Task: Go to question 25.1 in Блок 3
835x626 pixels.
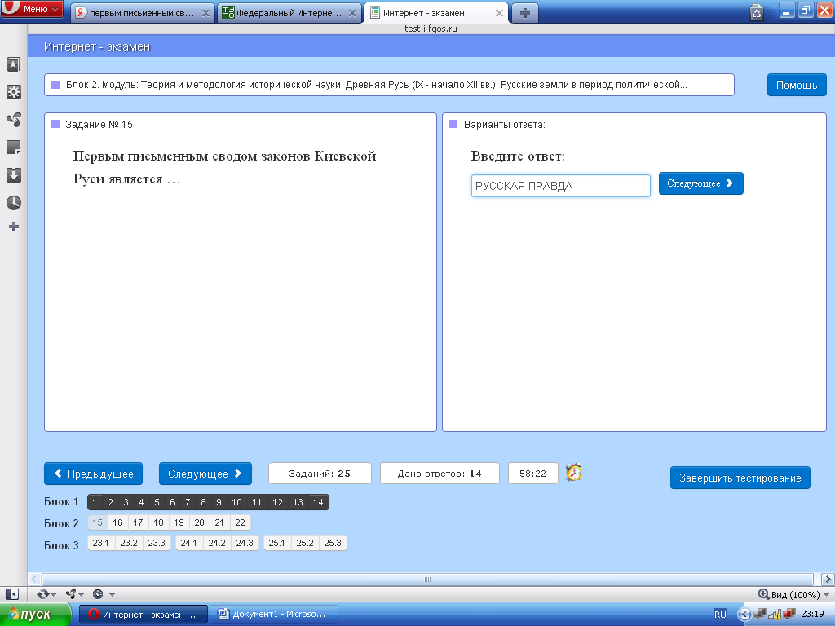Action: [277, 543]
